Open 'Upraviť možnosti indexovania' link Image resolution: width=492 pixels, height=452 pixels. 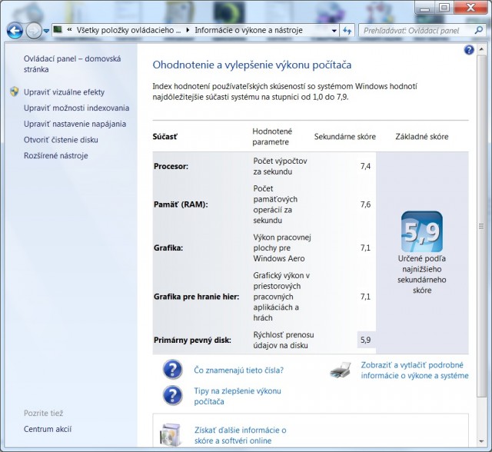click(x=76, y=108)
